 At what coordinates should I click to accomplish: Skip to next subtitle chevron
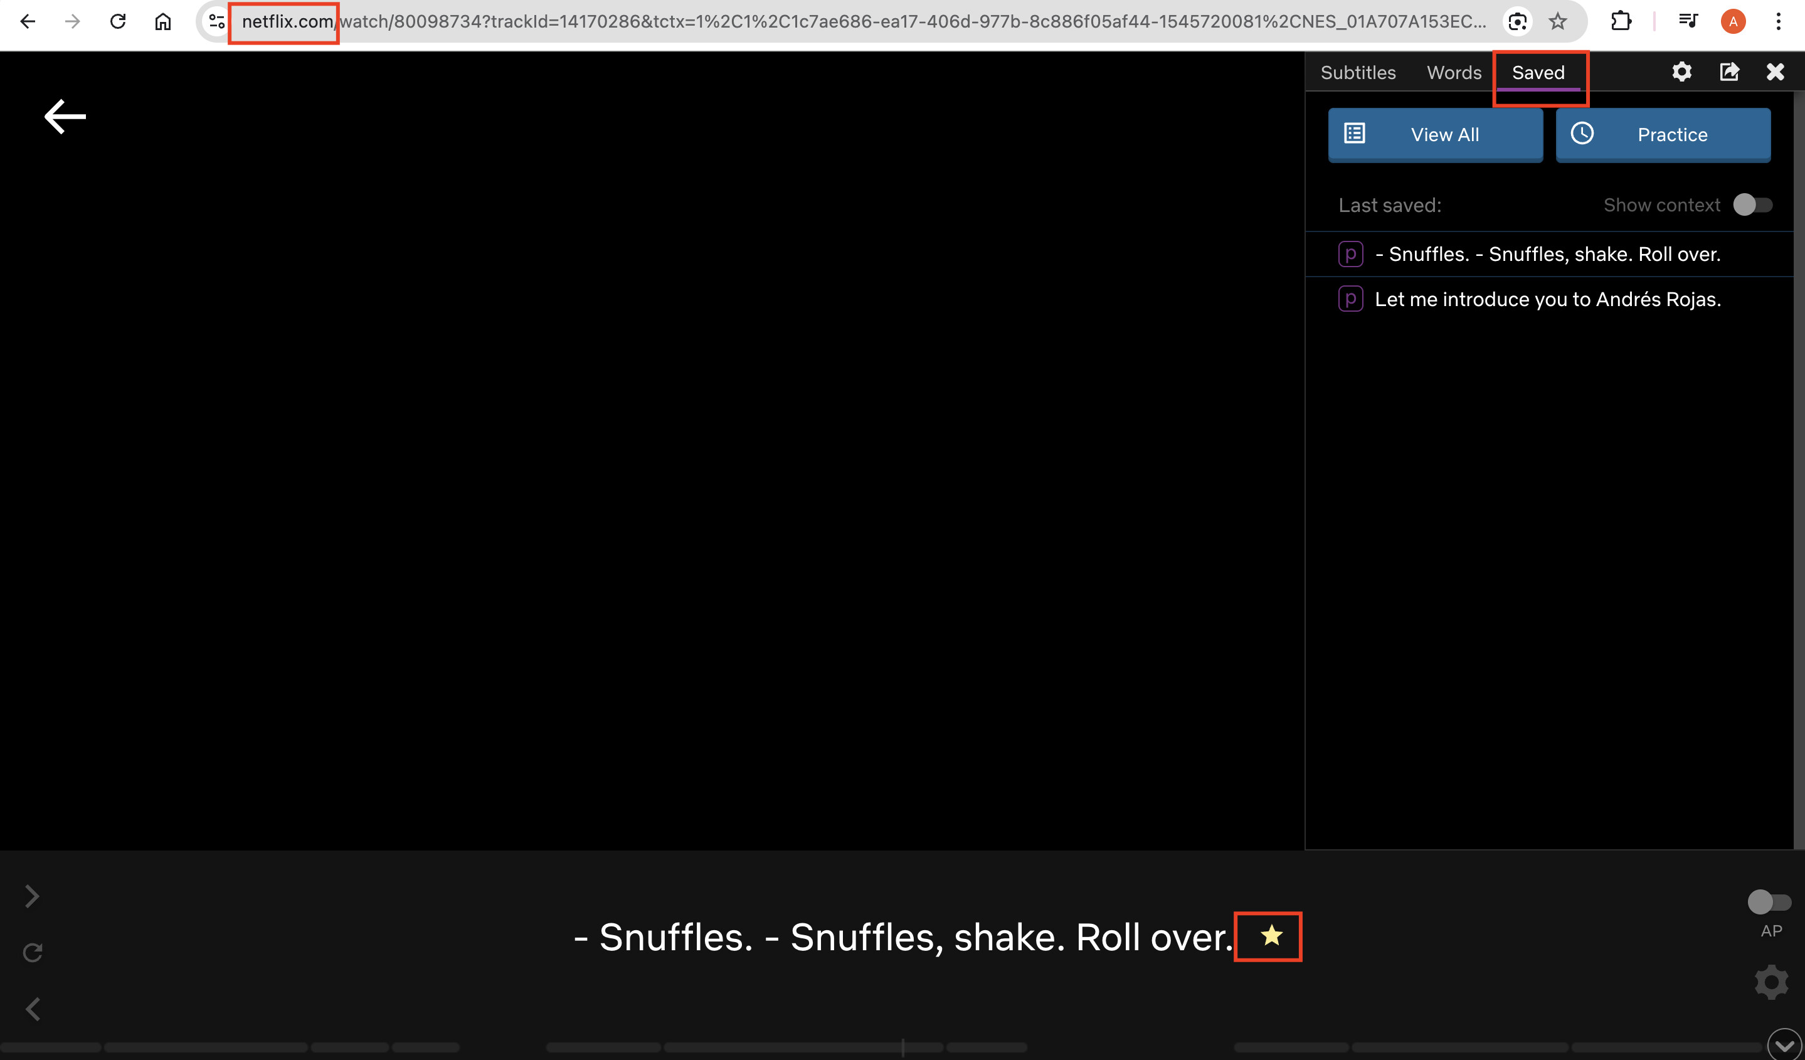(31, 896)
